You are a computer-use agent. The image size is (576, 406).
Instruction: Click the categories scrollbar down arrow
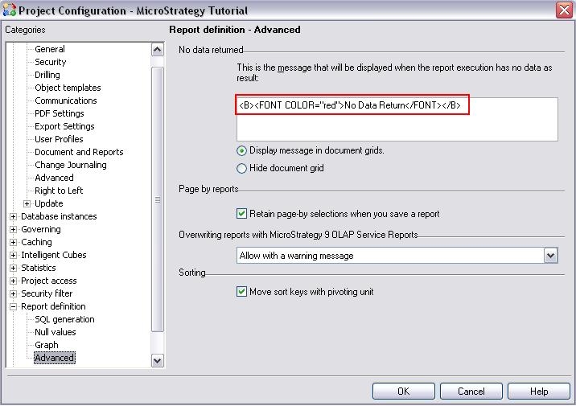tap(158, 360)
